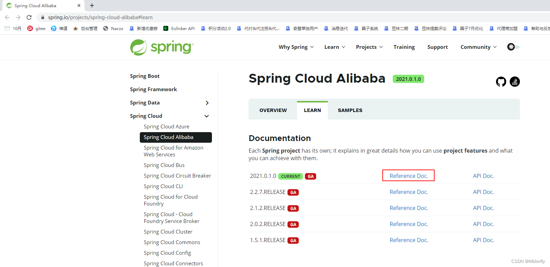550x267 pixels.
Task: Open Spring Cloud for Cloud Foundry
Action: (x=171, y=200)
